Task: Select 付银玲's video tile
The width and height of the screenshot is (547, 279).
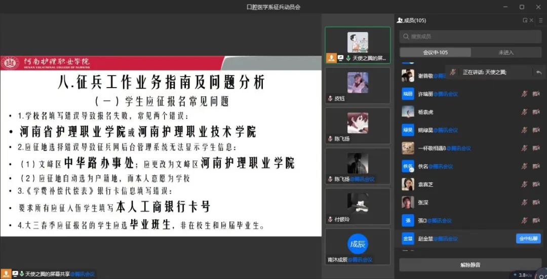Action: click(x=358, y=206)
